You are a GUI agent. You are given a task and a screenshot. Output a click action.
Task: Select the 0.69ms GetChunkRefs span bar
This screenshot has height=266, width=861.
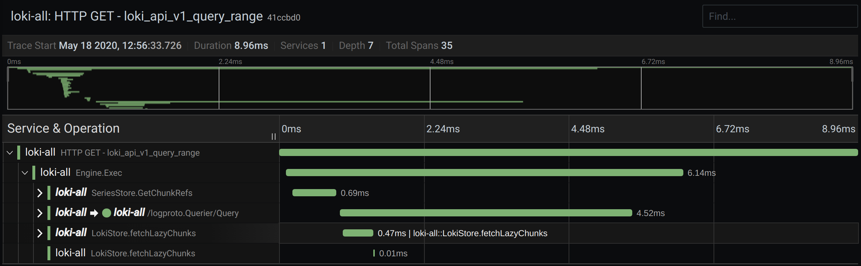[314, 193]
